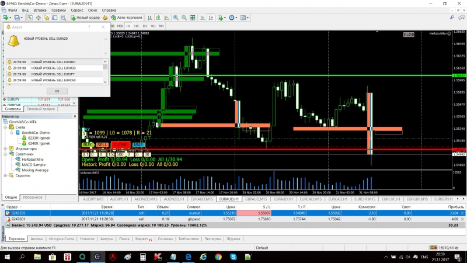Select MACD Sample expert advisor
Screen dimensions: 467x263
click(x=33, y=165)
